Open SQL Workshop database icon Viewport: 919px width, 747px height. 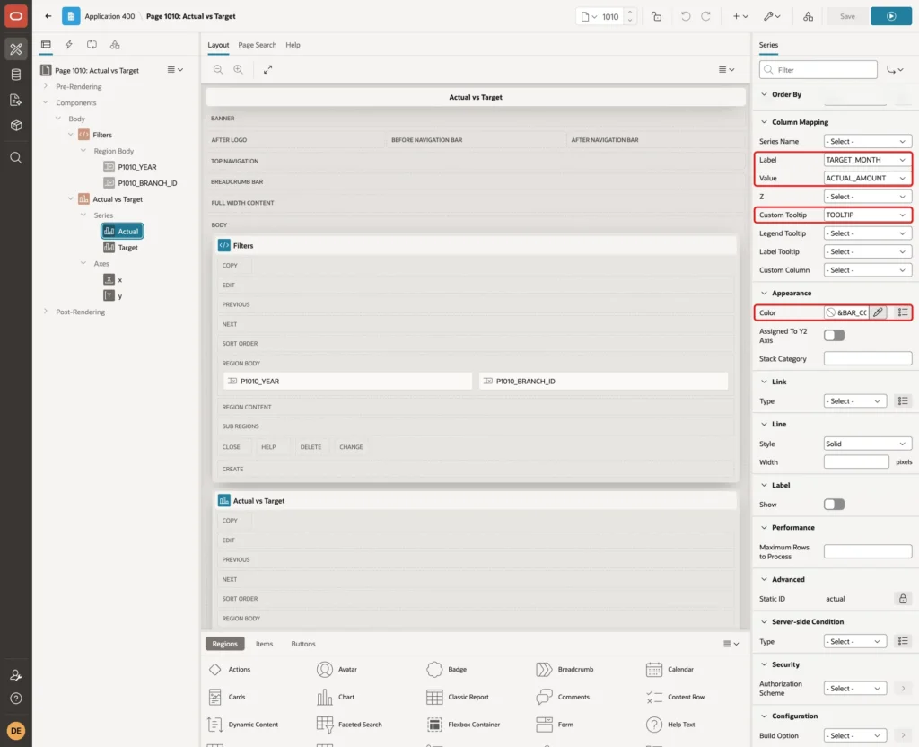[x=16, y=75]
